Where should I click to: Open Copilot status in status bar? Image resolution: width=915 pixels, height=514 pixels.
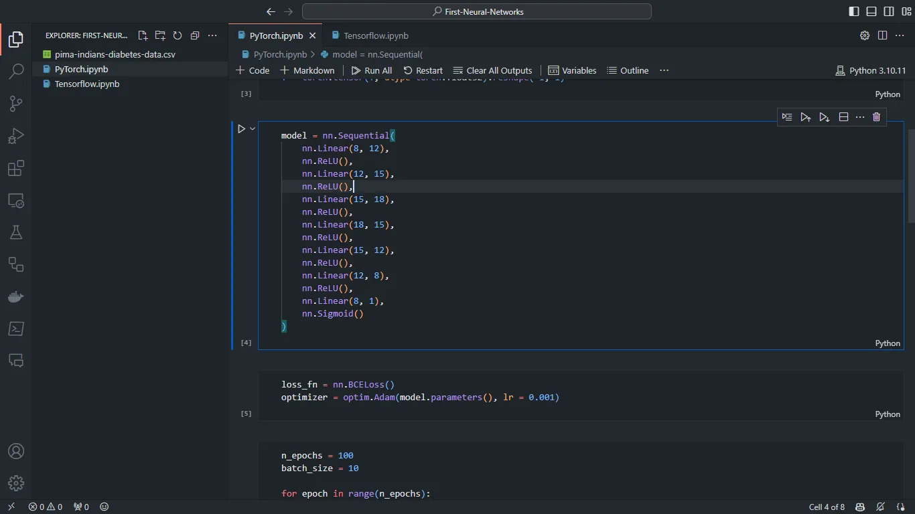click(860, 507)
